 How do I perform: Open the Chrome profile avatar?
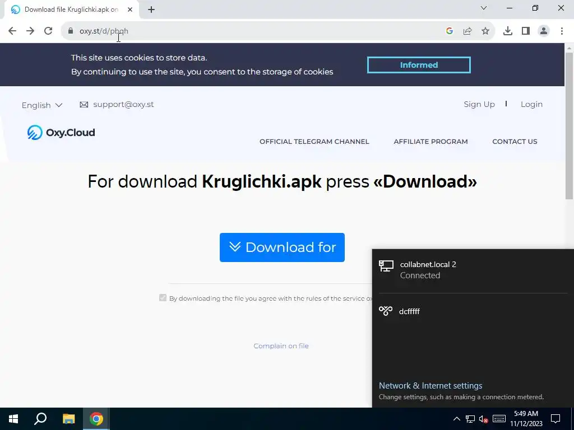(544, 31)
